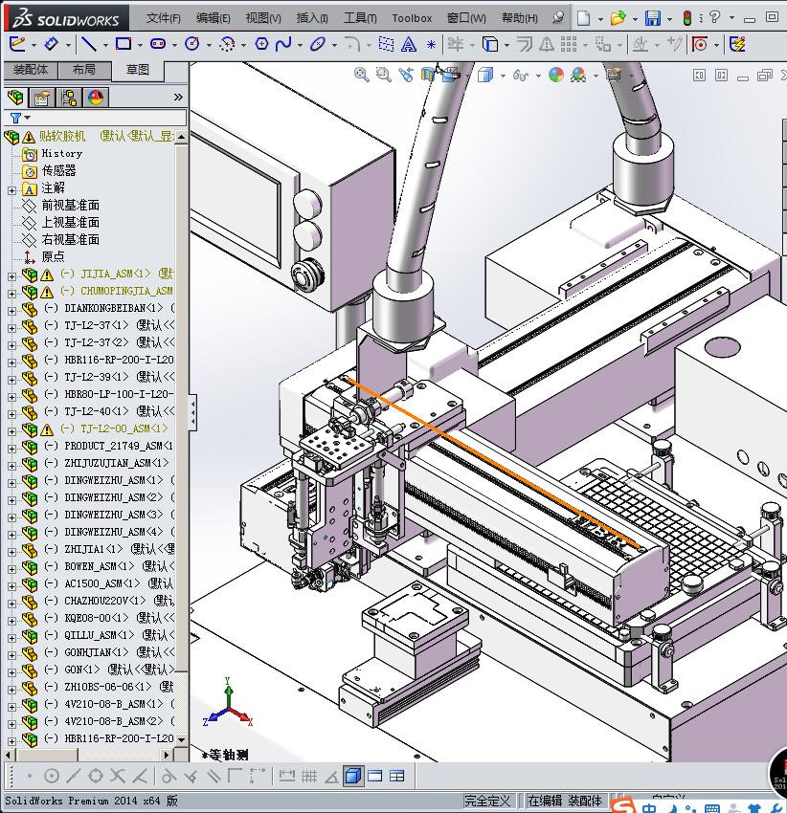Screen dimensions: 787x813
Task: Activate the Spline sketch tool
Action: point(283,44)
